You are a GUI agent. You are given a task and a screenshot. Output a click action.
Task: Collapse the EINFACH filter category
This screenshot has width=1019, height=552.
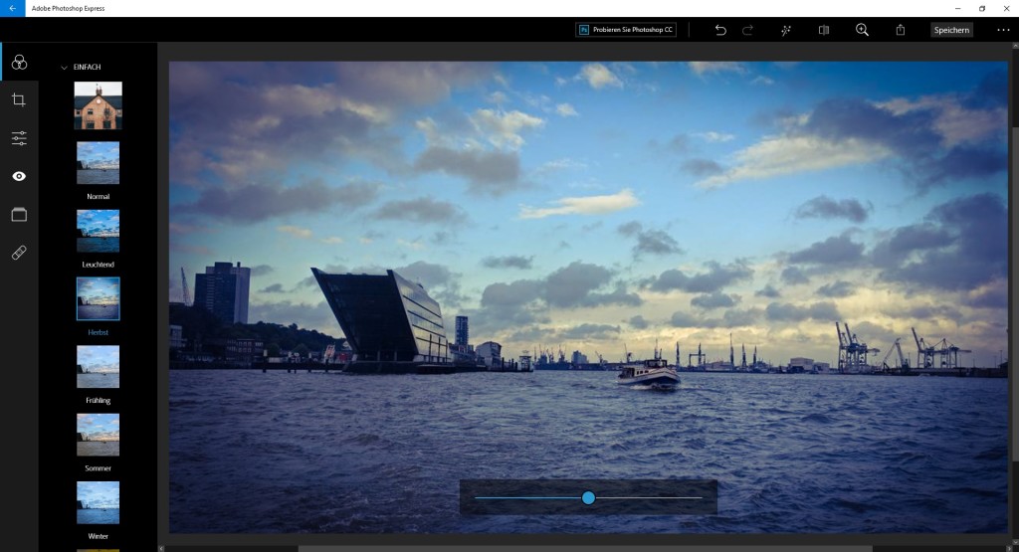pyautogui.click(x=65, y=68)
